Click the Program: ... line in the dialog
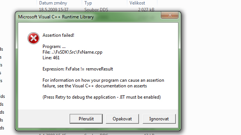 [x=54, y=46]
